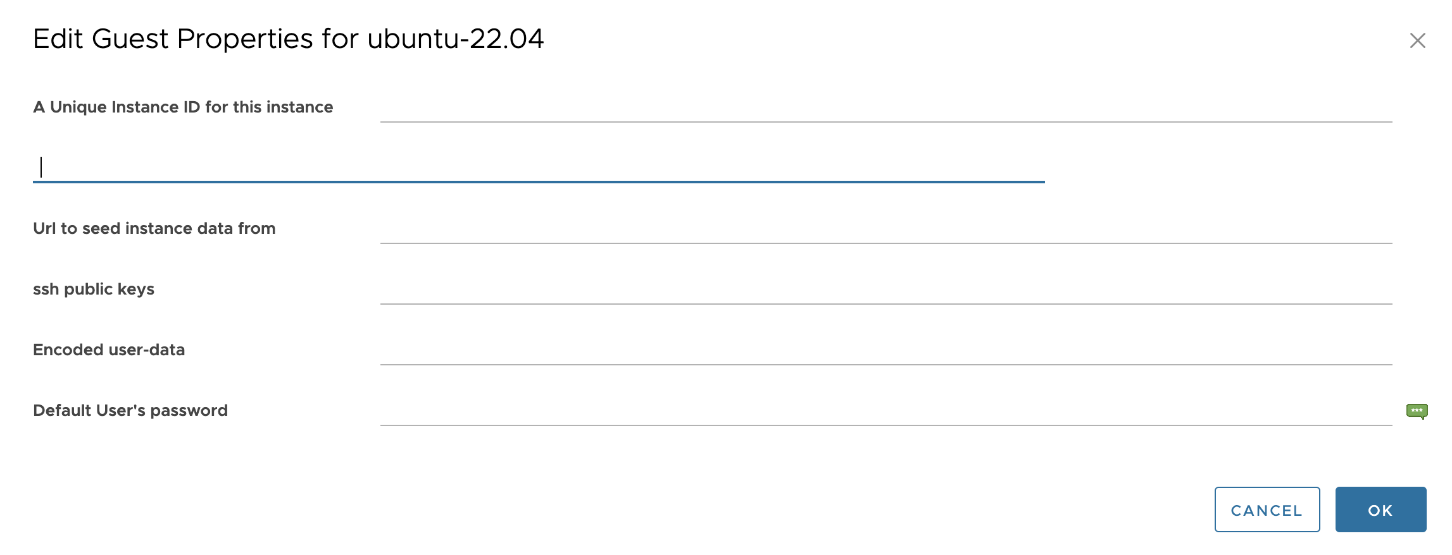
Task: Click the blinking text caret
Action: coord(41,168)
